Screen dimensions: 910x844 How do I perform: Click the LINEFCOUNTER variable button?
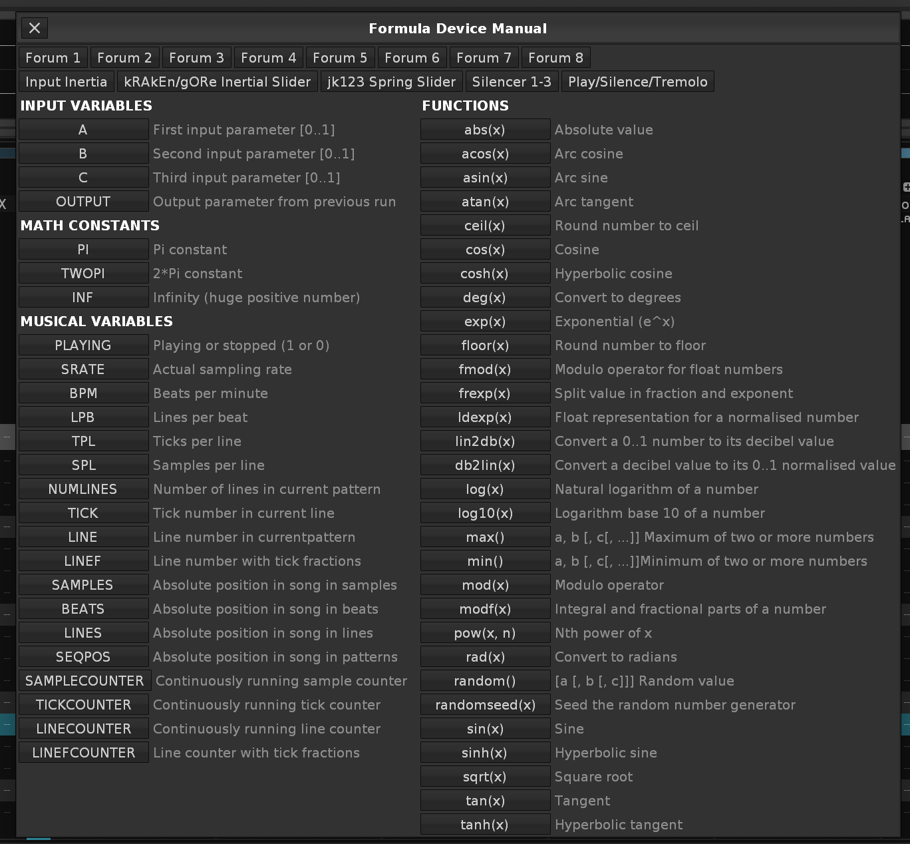tap(83, 753)
